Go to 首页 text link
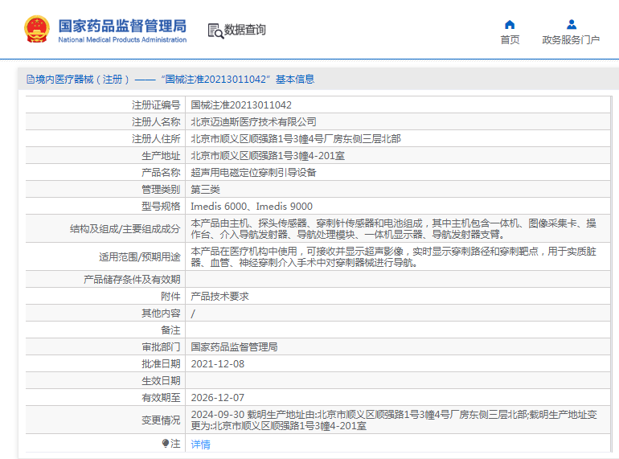Image resolution: width=619 pixels, height=459 pixels. pyautogui.click(x=510, y=40)
